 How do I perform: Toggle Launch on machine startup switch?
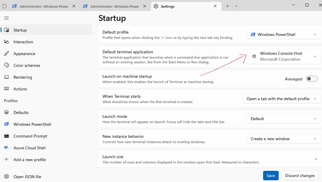click(x=312, y=79)
